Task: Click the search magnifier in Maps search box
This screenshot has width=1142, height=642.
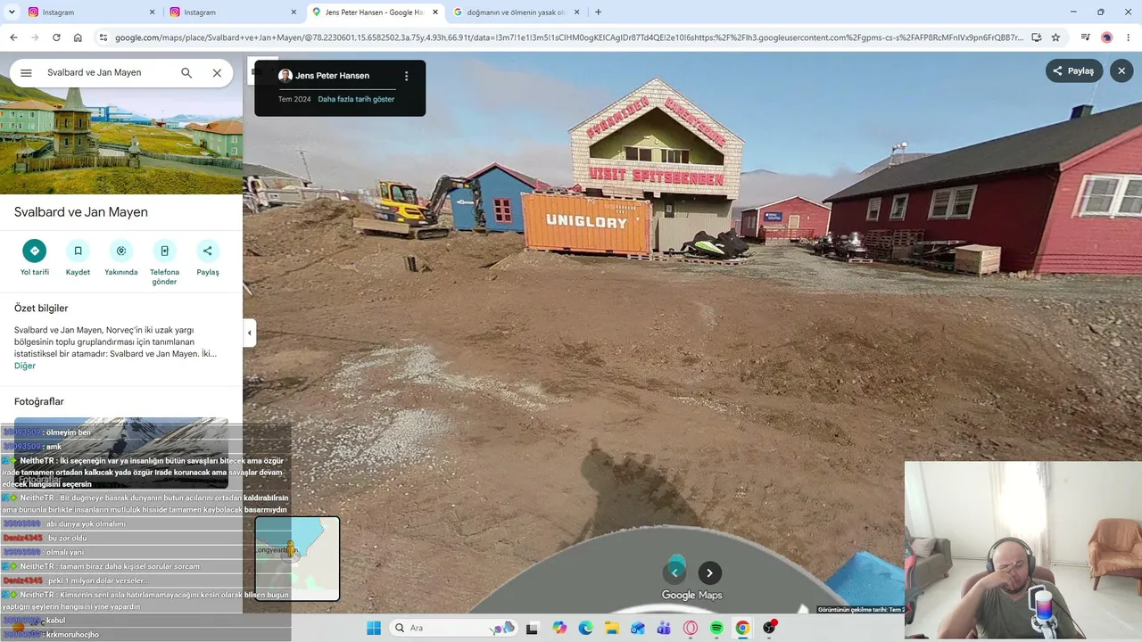Action: 186,73
